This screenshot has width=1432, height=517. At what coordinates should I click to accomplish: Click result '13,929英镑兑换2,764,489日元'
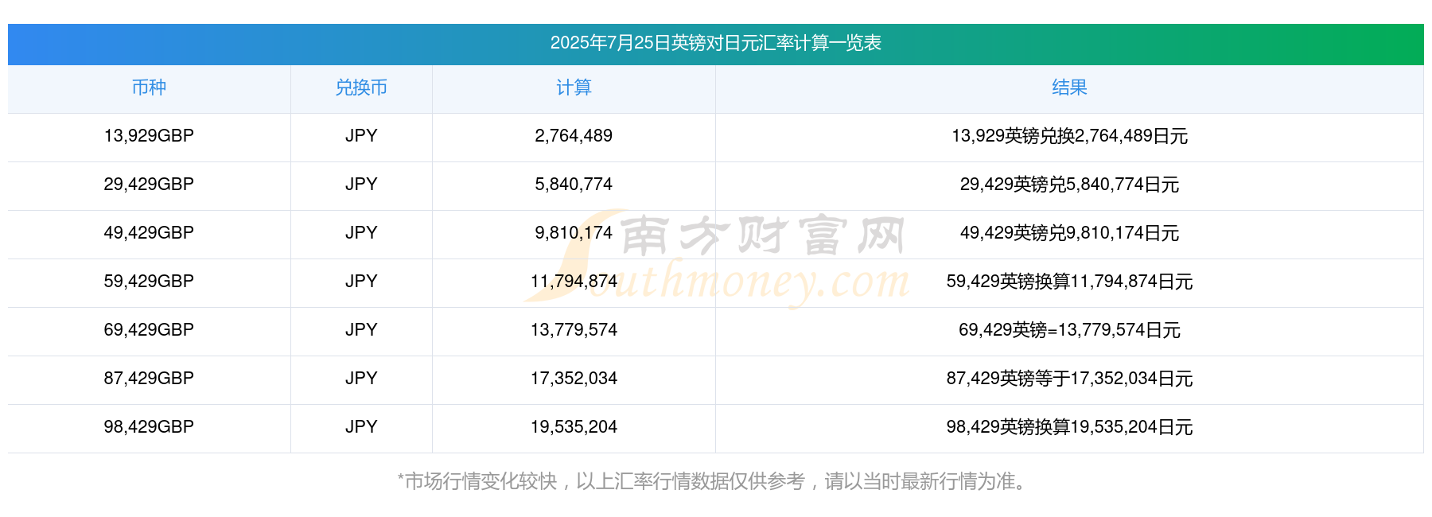pos(1069,136)
